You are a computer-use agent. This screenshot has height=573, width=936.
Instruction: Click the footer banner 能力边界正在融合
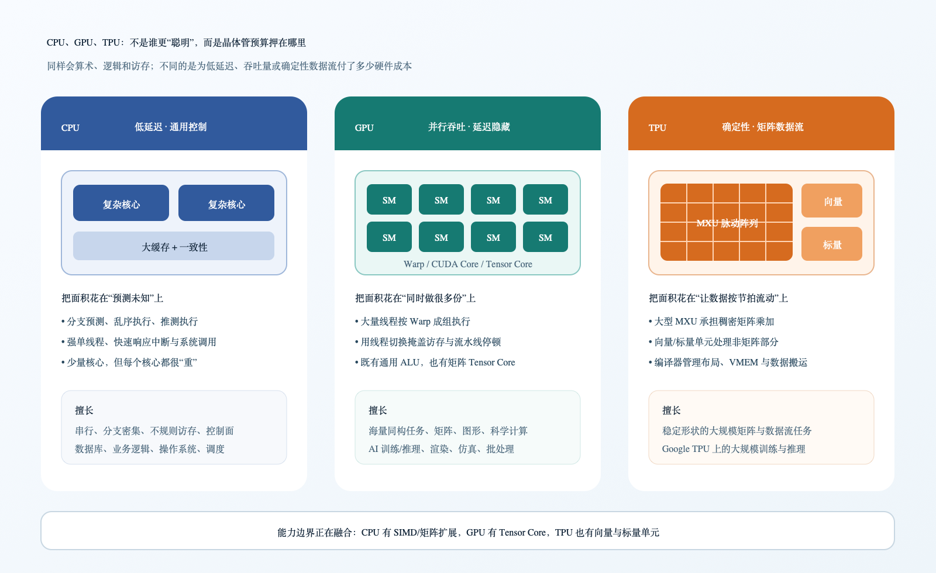click(x=467, y=531)
